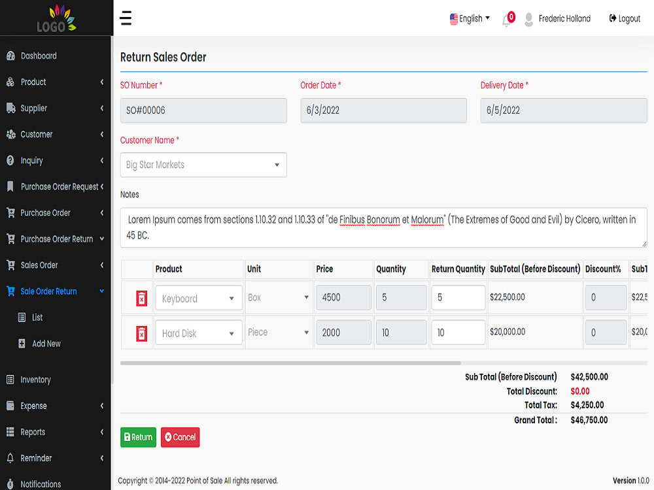Click the Order Date field
The image size is (654, 490).
coord(384,110)
